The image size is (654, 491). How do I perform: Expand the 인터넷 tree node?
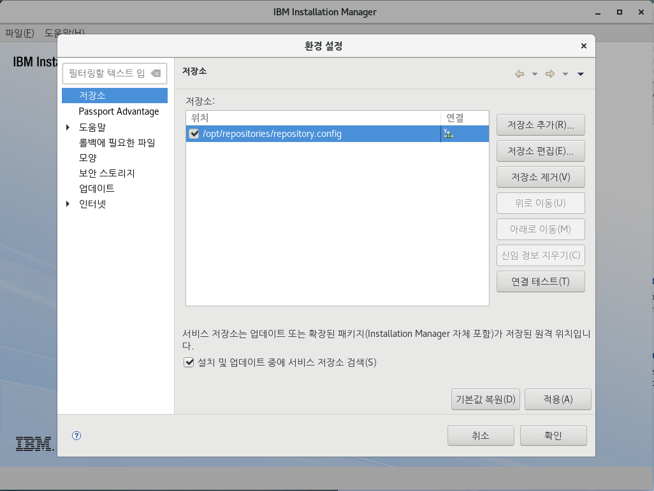coord(68,204)
